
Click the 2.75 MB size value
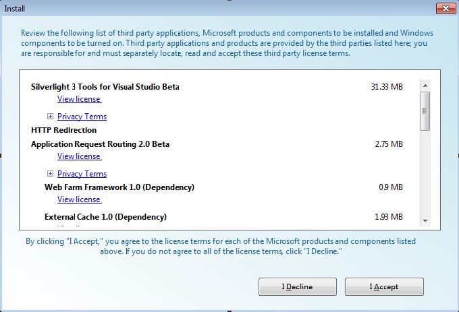click(389, 144)
